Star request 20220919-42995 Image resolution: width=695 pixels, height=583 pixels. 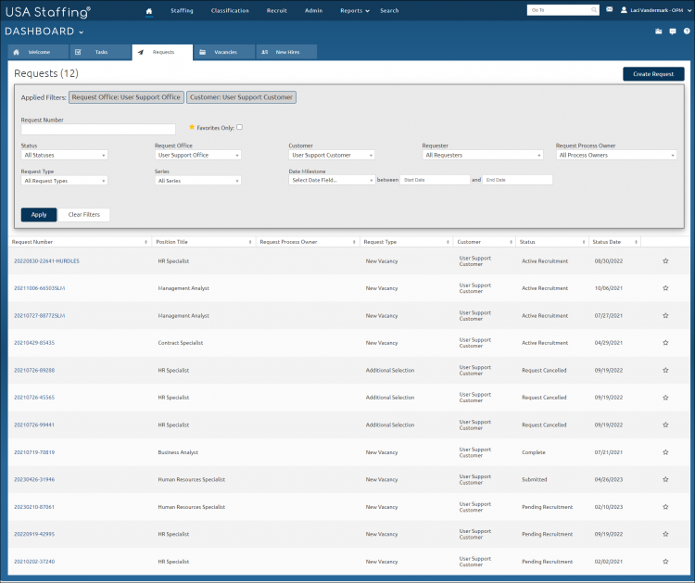pos(665,534)
